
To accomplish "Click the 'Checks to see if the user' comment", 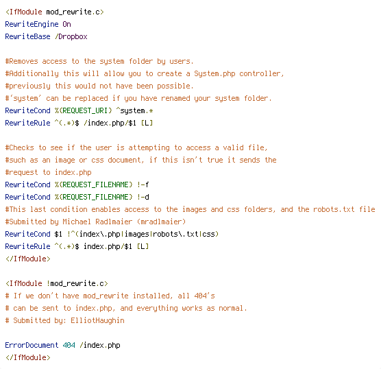I will tap(136, 147).
